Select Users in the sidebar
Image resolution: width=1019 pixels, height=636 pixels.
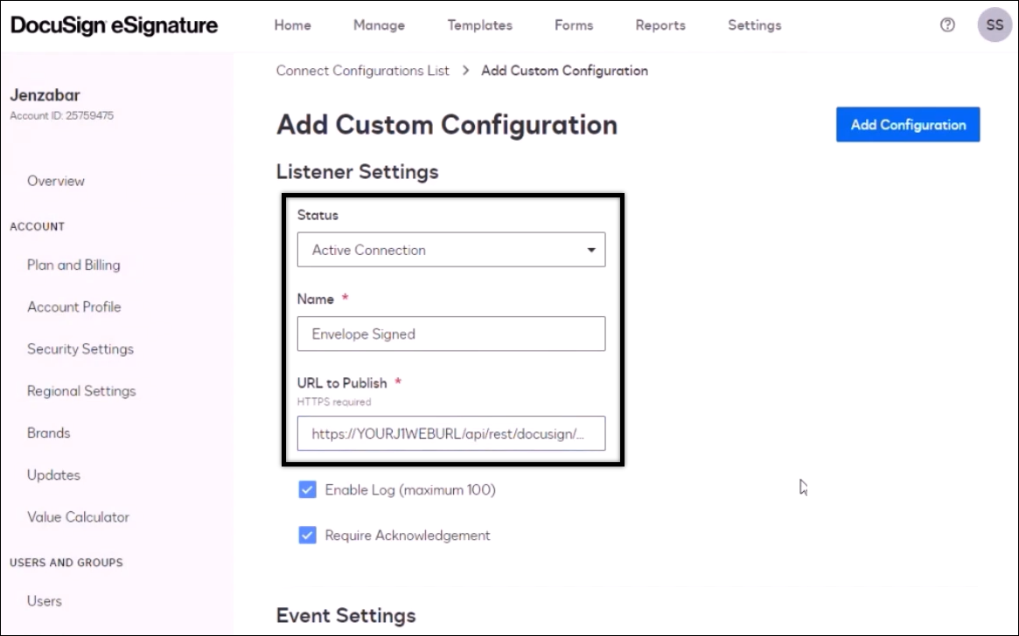pyautogui.click(x=45, y=601)
